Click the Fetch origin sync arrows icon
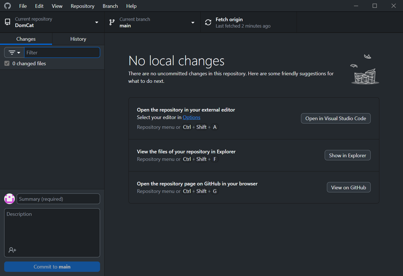Screen dimensions: 403x276 208,22
